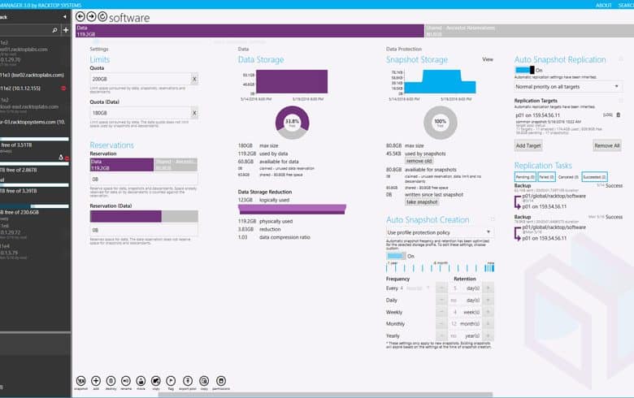Image resolution: width=634 pixels, height=398 pixels.
Task: Click the rename icon in bottom toolbar
Action: point(126,381)
